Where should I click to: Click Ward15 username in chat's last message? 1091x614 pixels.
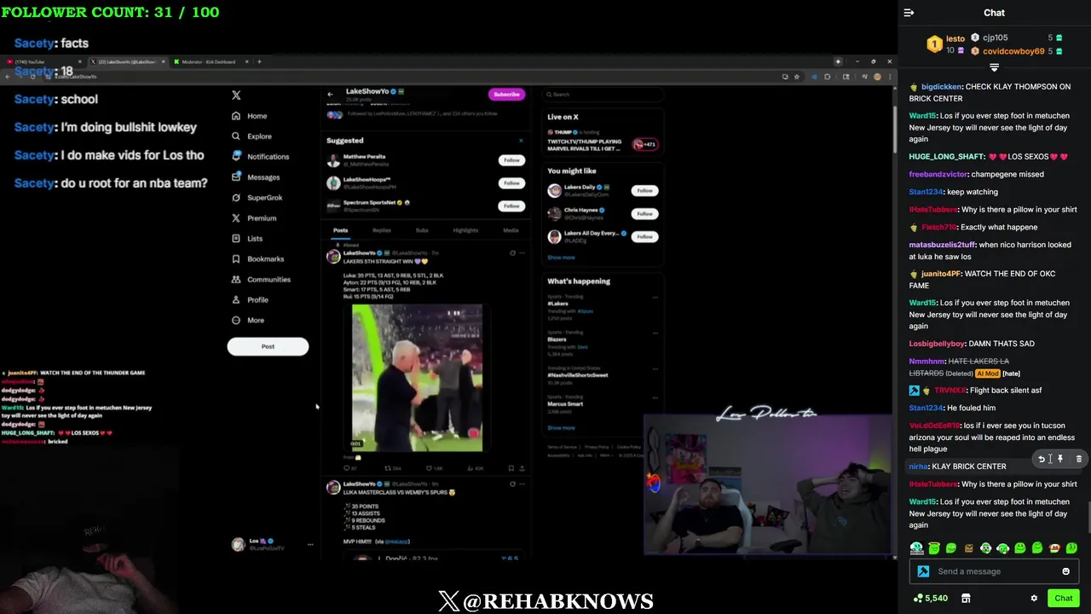click(x=922, y=502)
